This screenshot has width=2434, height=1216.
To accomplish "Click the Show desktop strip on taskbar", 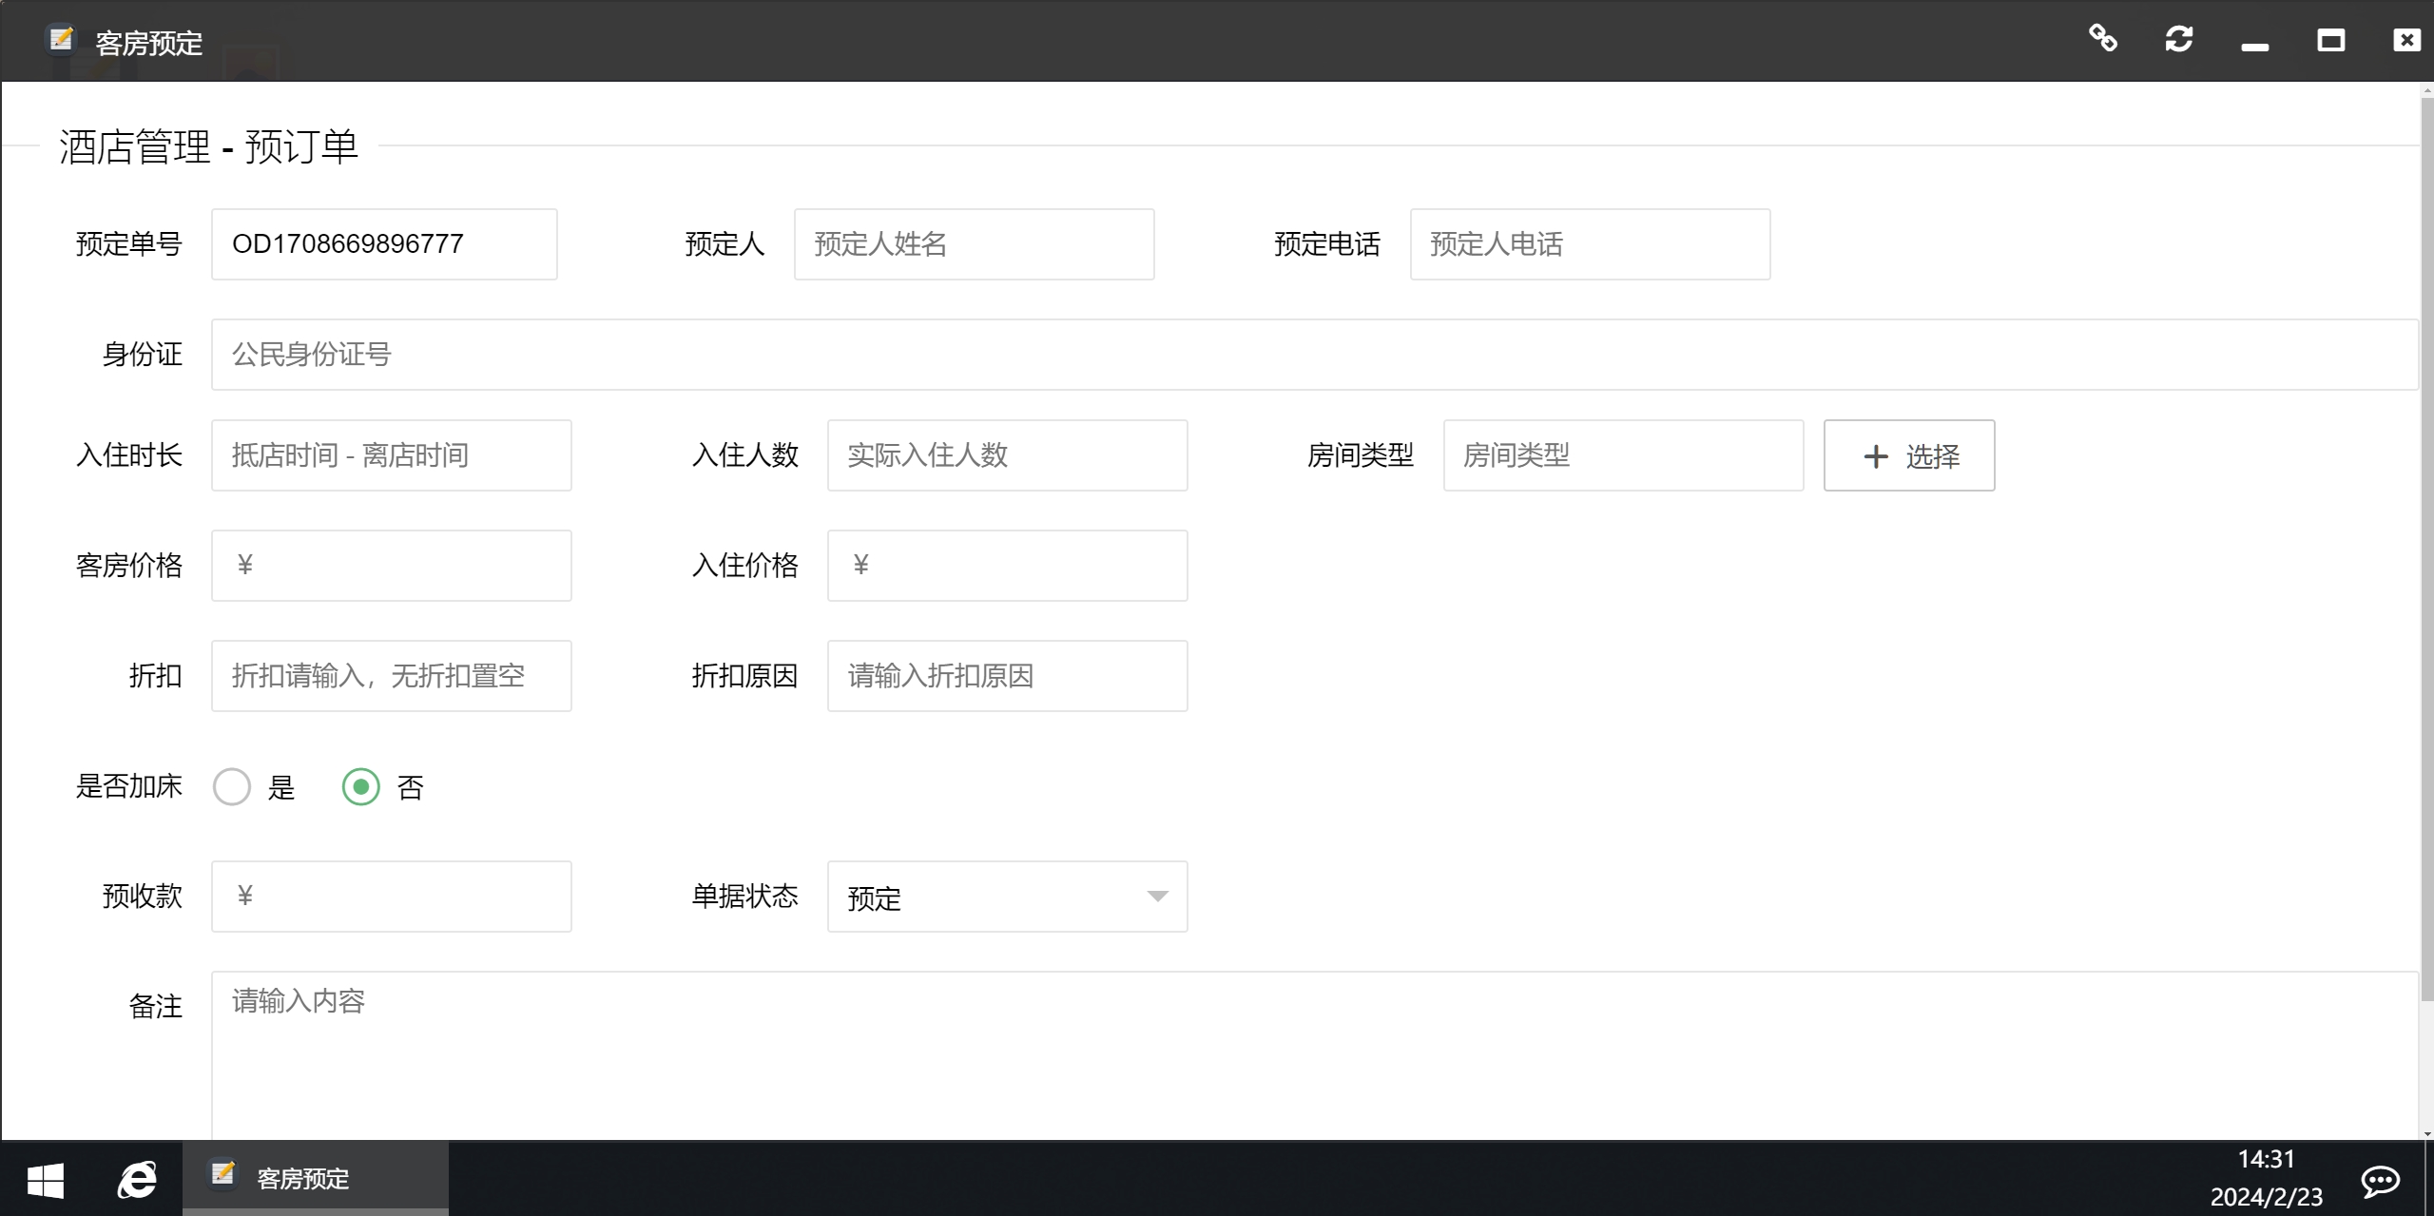I will 2430,1179.
